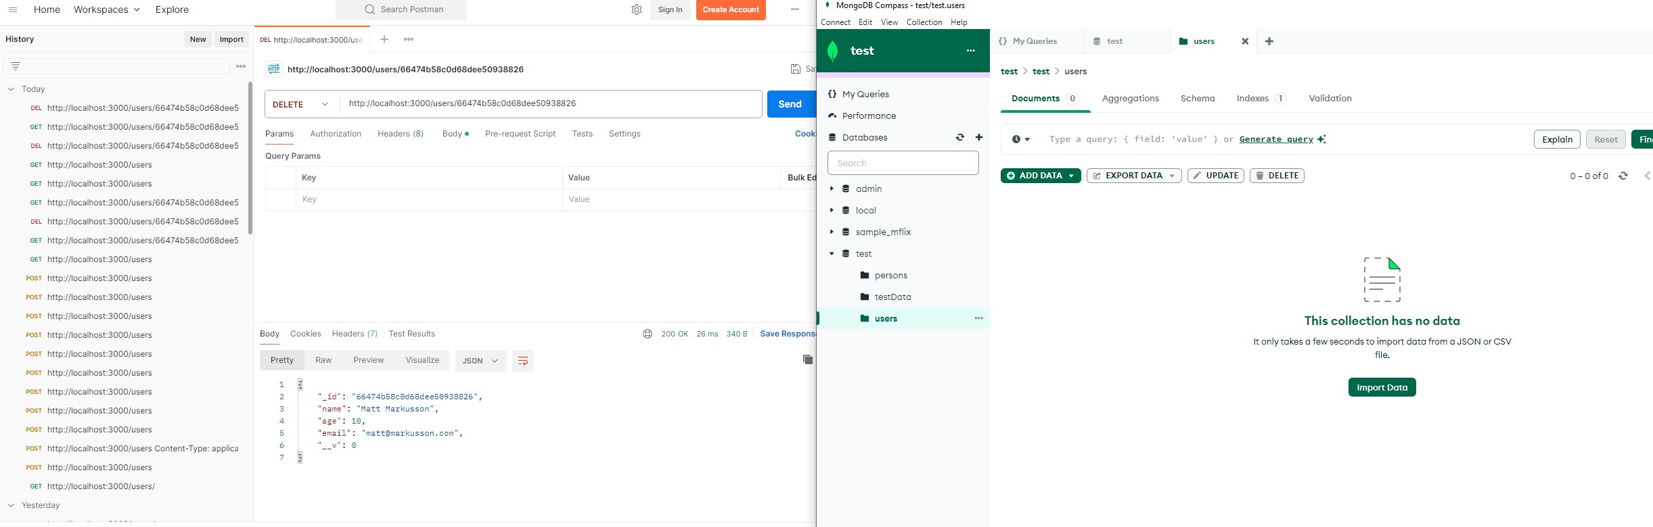Click the Generate query link
The height and width of the screenshot is (527, 1653).
[x=1276, y=139]
